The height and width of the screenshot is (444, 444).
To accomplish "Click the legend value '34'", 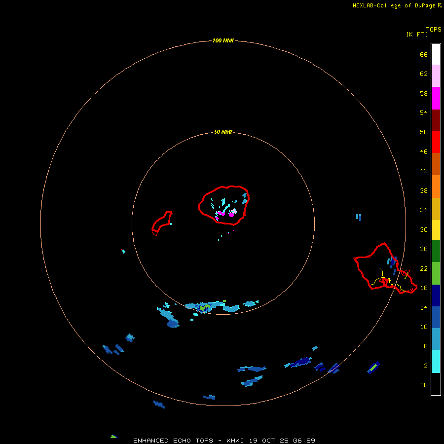I will coord(424,210).
